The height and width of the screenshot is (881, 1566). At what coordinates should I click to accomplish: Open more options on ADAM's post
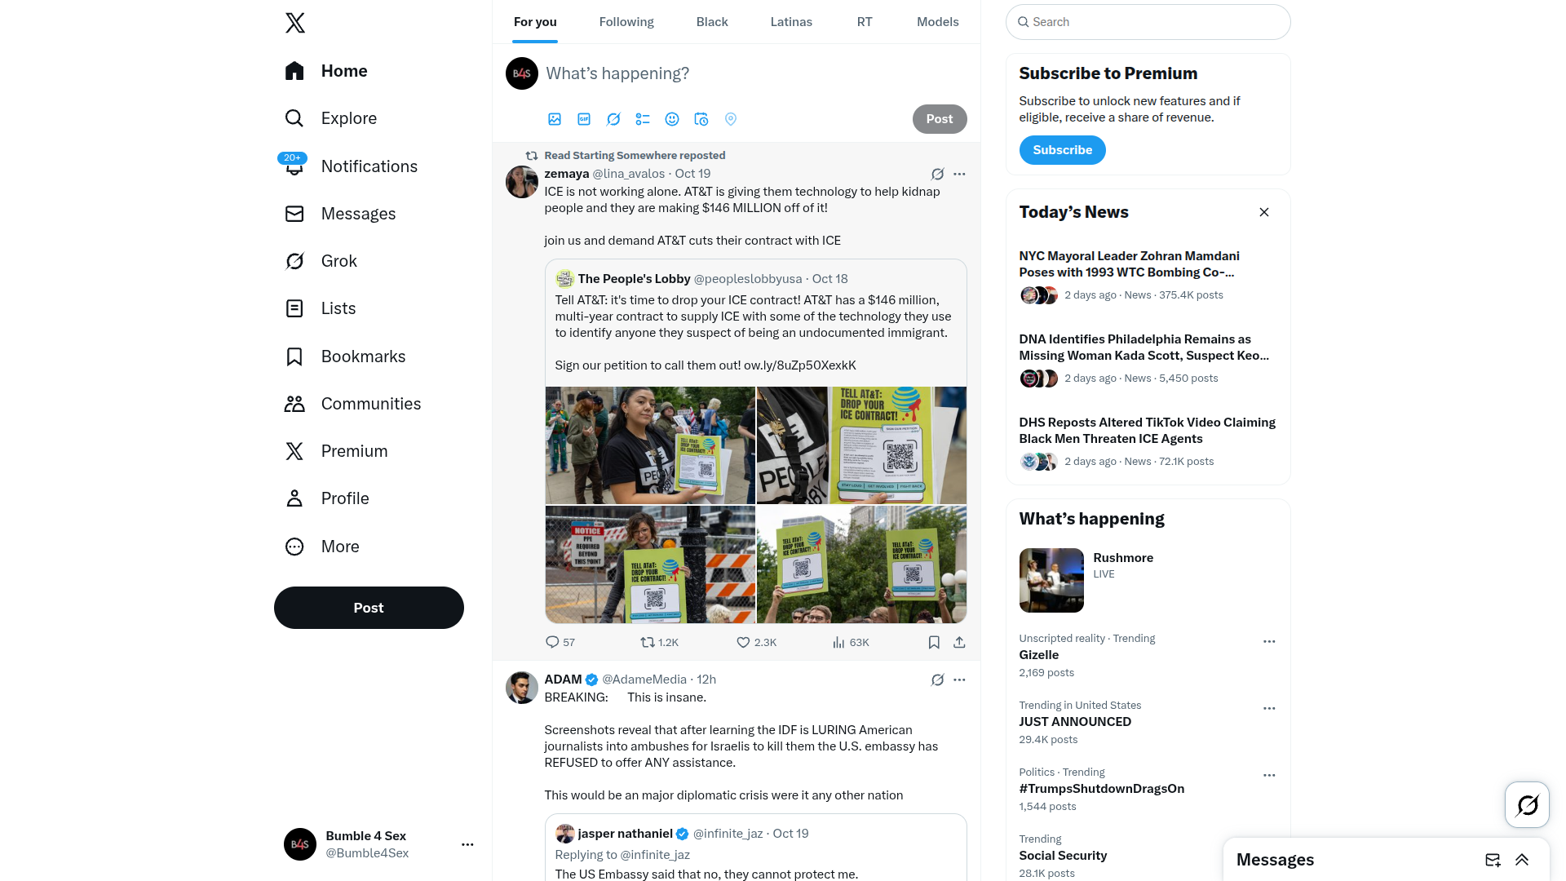pos(959,680)
